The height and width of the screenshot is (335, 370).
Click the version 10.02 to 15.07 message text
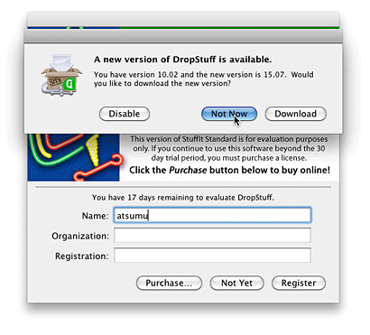[x=203, y=79]
